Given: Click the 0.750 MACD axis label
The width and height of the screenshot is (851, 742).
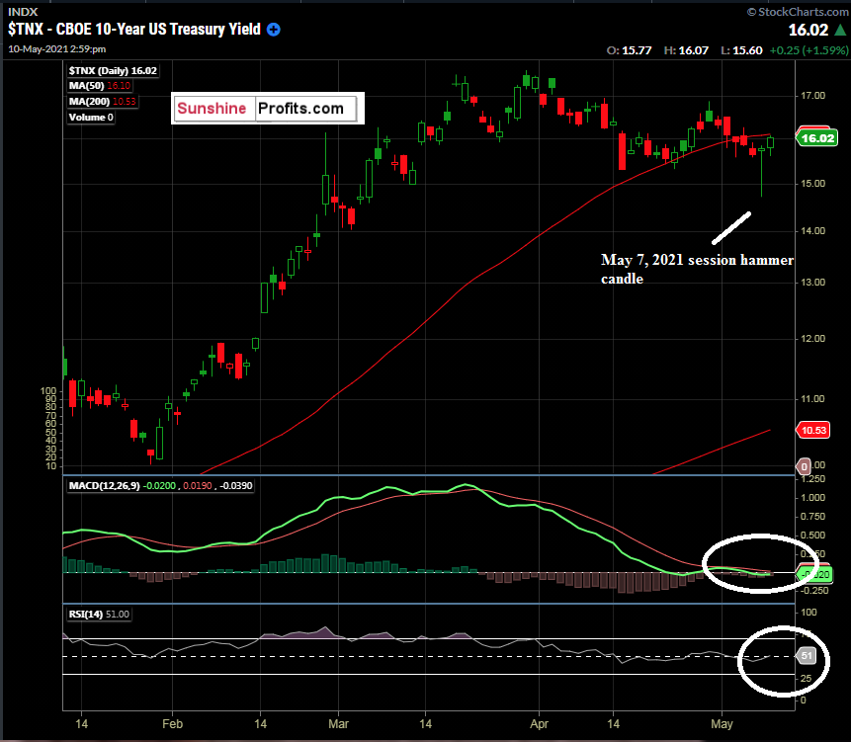Looking at the screenshot, I should click(x=813, y=517).
